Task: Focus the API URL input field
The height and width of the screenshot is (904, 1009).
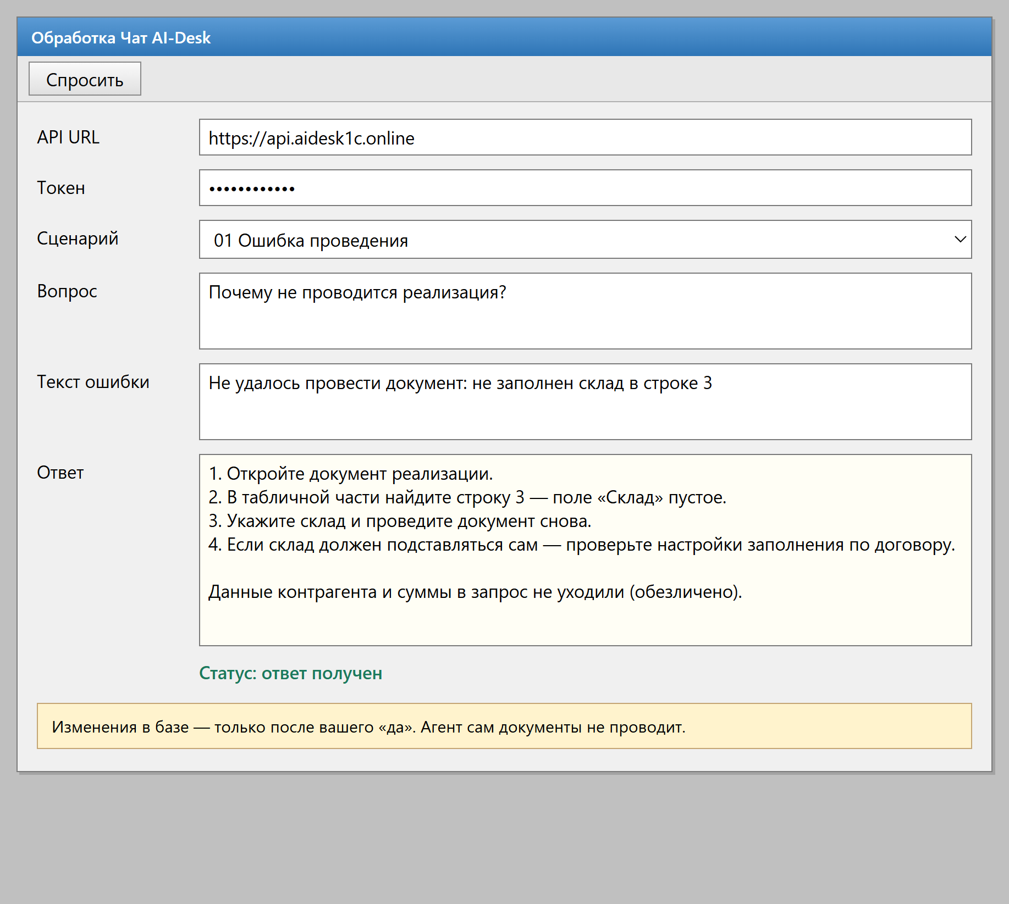Action: [x=585, y=137]
